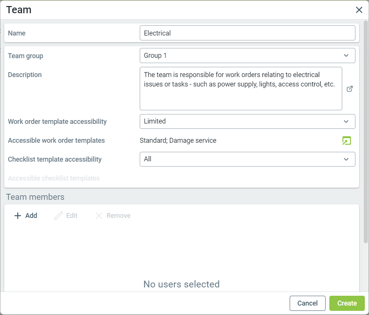The height and width of the screenshot is (315, 369).
Task: Open the Work order template accessibility dropdown
Action: [x=247, y=121]
